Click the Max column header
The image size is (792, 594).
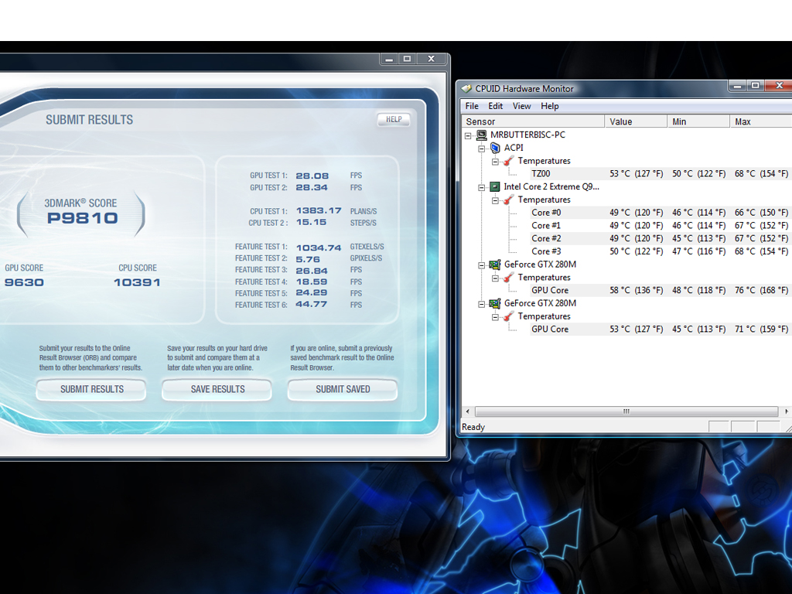pos(761,121)
